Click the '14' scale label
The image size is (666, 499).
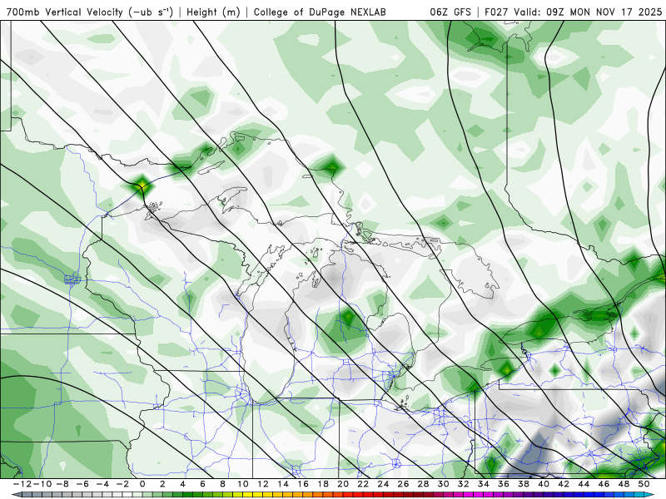(x=283, y=484)
